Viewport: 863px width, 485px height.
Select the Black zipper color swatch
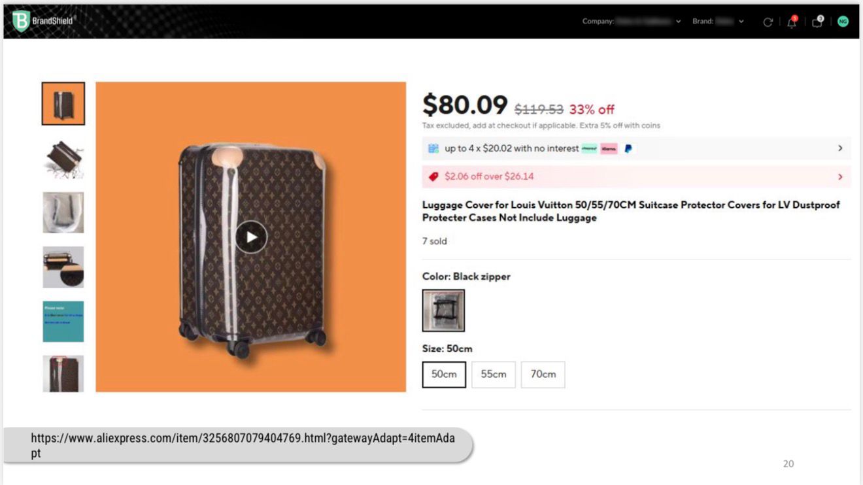[x=443, y=310]
